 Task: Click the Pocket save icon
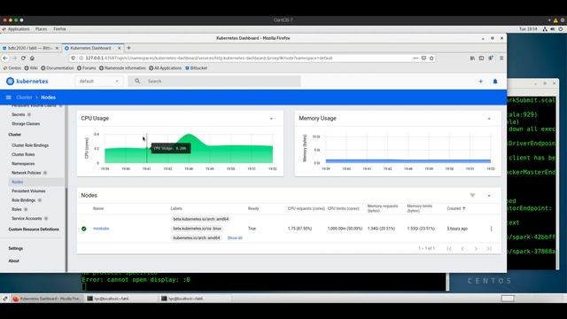point(423,58)
